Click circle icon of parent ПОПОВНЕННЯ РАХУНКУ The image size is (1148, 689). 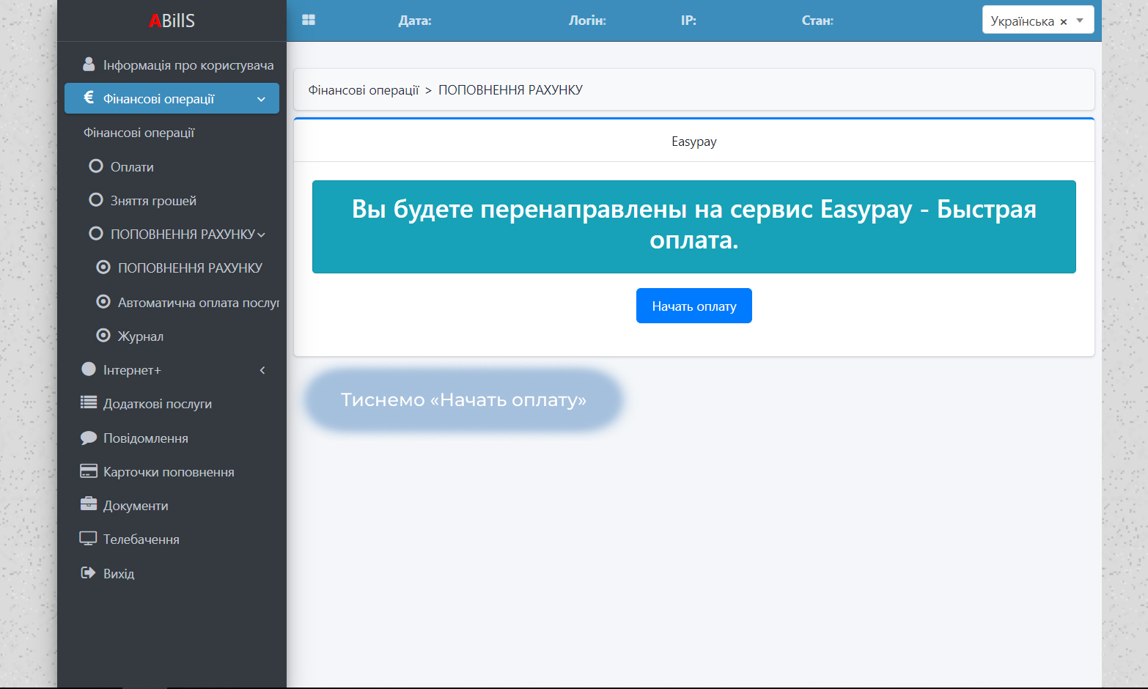point(96,234)
